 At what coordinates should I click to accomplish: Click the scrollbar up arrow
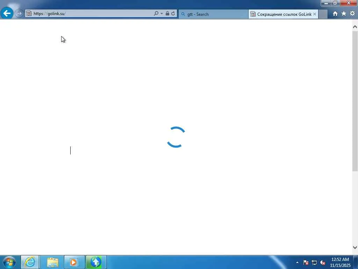355,27
